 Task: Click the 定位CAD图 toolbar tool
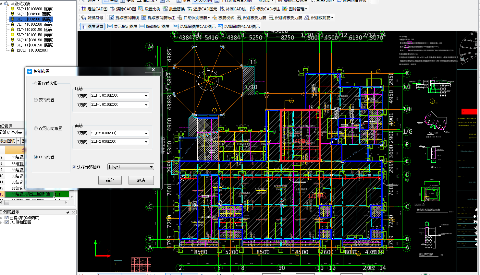click(x=94, y=9)
